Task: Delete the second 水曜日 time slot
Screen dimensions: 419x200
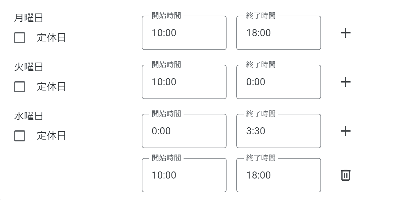Action: pos(346,175)
